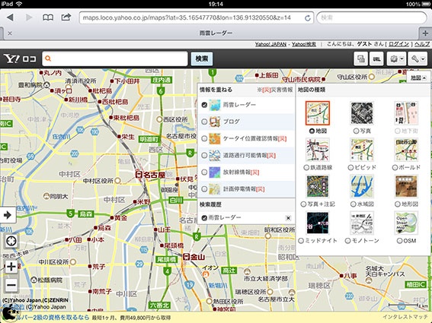The height and width of the screenshot is (323, 432).
Task: Select the 写真 map type radio
Action: pyautogui.click(x=356, y=131)
